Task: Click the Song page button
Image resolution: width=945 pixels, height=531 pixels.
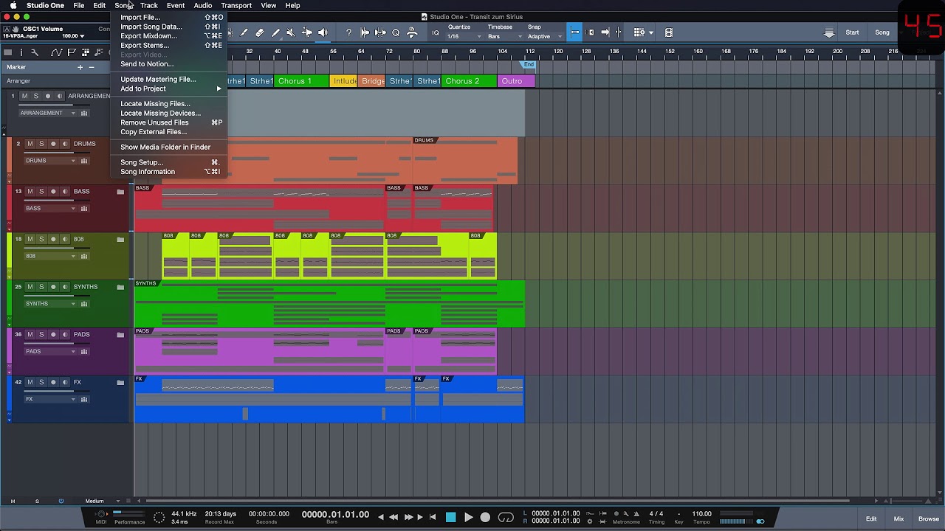Action: [882, 32]
